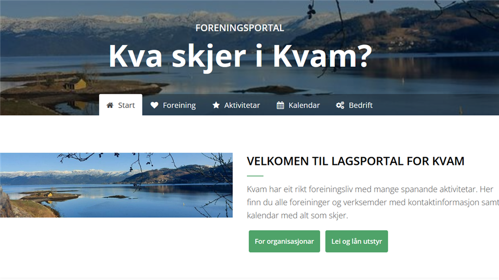Viewport: 499px width, 280px height.
Task: Click the welcome paragraph about foreiningsliv
Action: pyautogui.click(x=373, y=202)
